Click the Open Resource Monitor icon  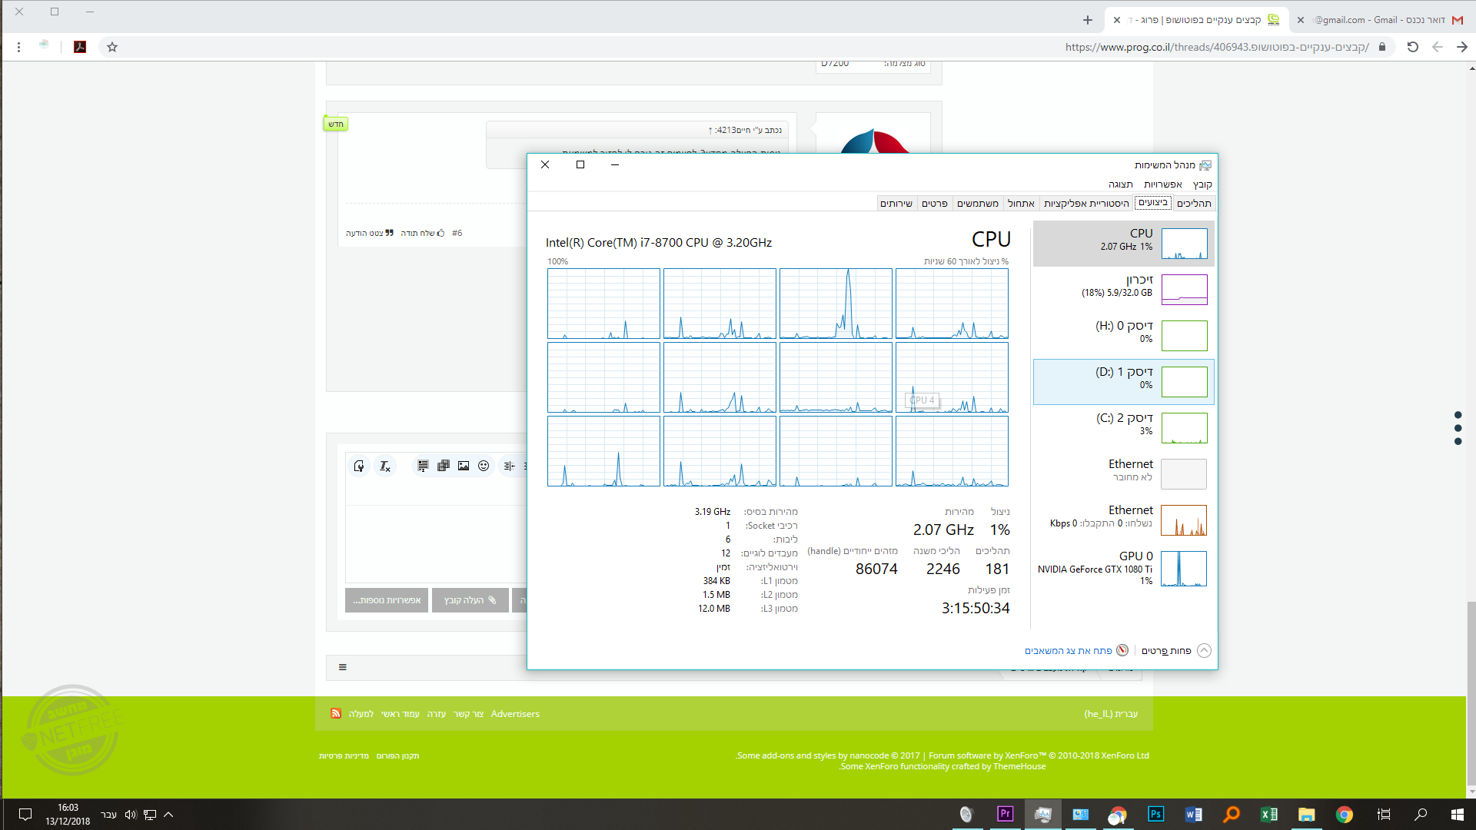point(1122,650)
